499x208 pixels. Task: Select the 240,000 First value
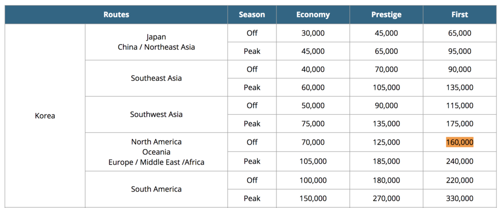click(460, 161)
